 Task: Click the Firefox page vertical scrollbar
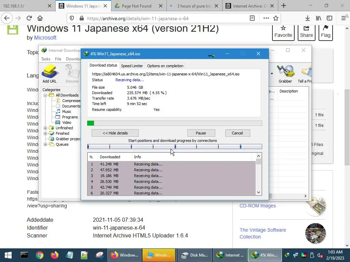point(347,127)
